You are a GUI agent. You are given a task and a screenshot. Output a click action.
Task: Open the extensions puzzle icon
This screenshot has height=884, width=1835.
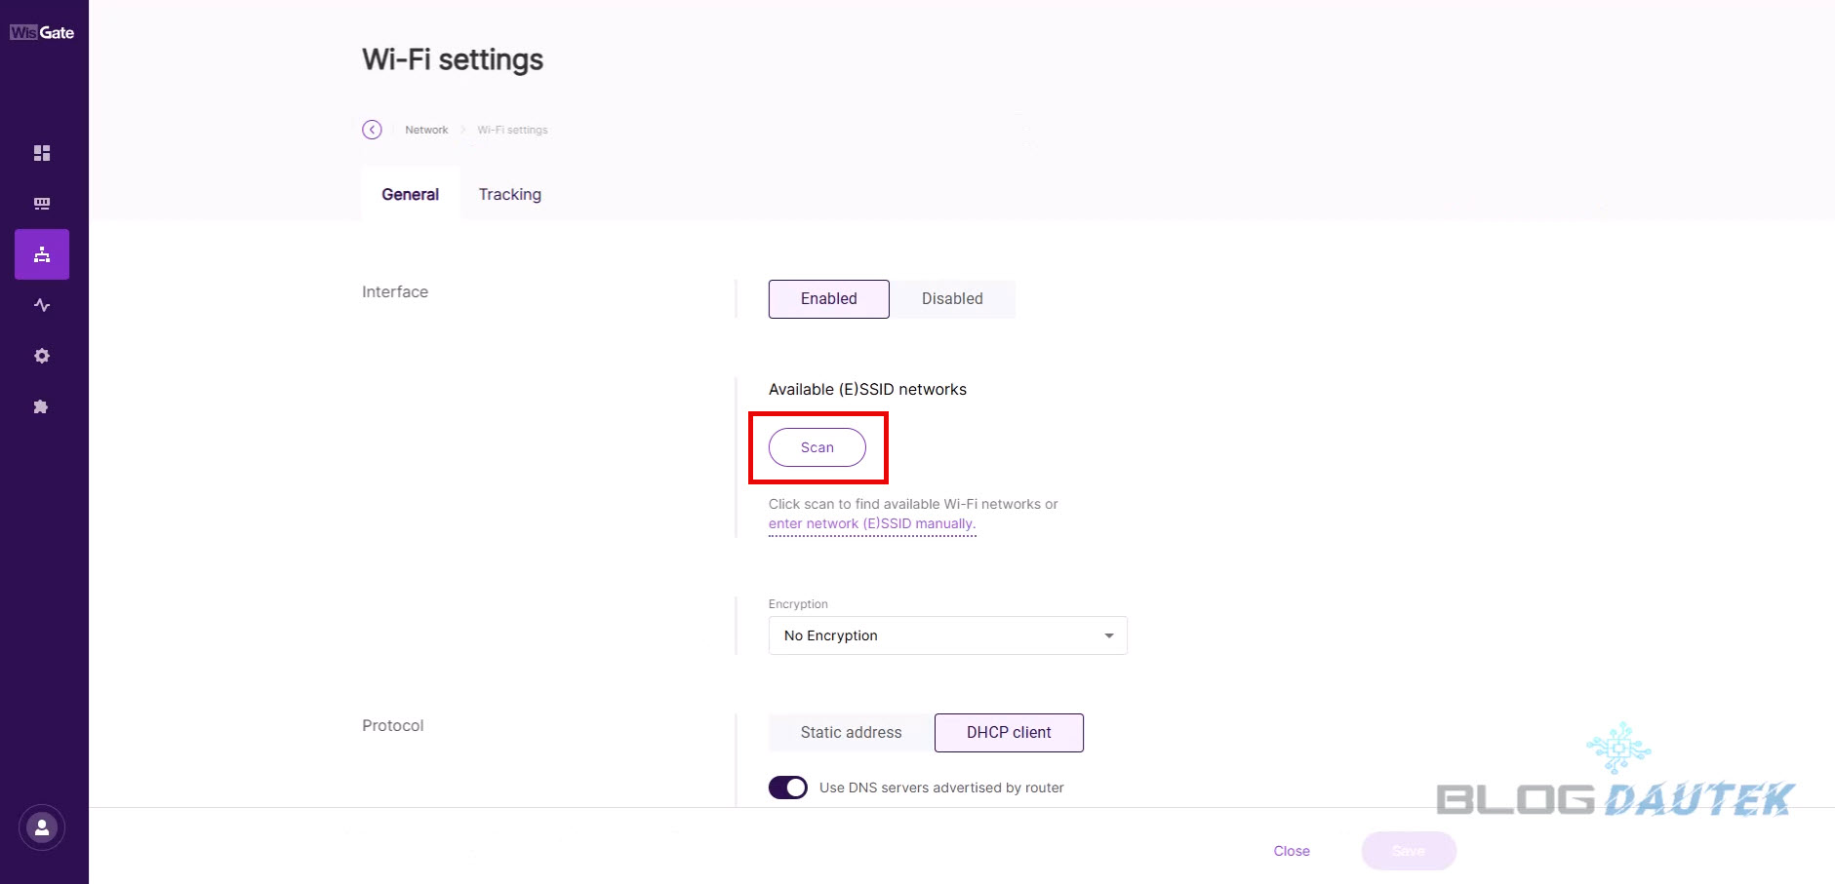(x=42, y=406)
